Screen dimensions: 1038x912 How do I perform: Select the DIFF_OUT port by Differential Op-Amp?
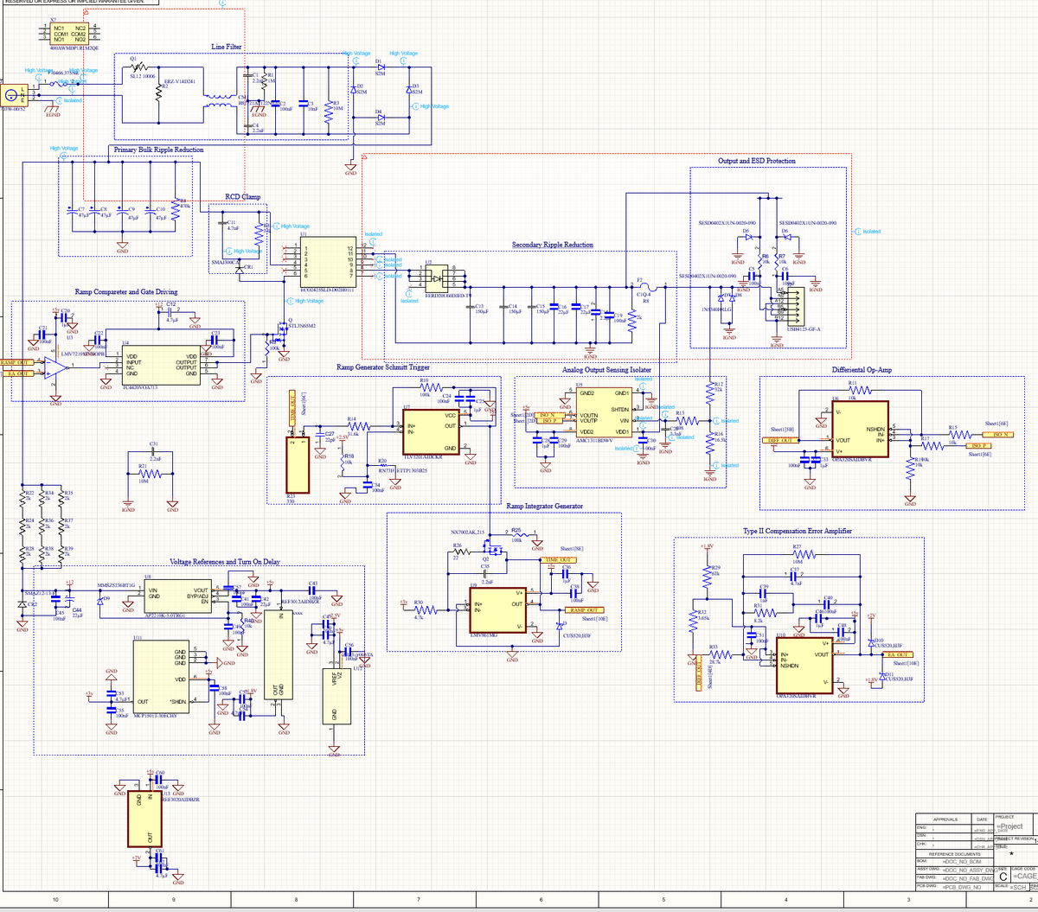[781, 440]
